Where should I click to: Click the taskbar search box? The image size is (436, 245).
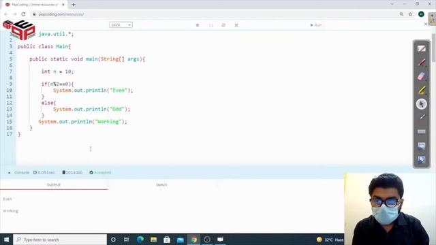[60, 240]
